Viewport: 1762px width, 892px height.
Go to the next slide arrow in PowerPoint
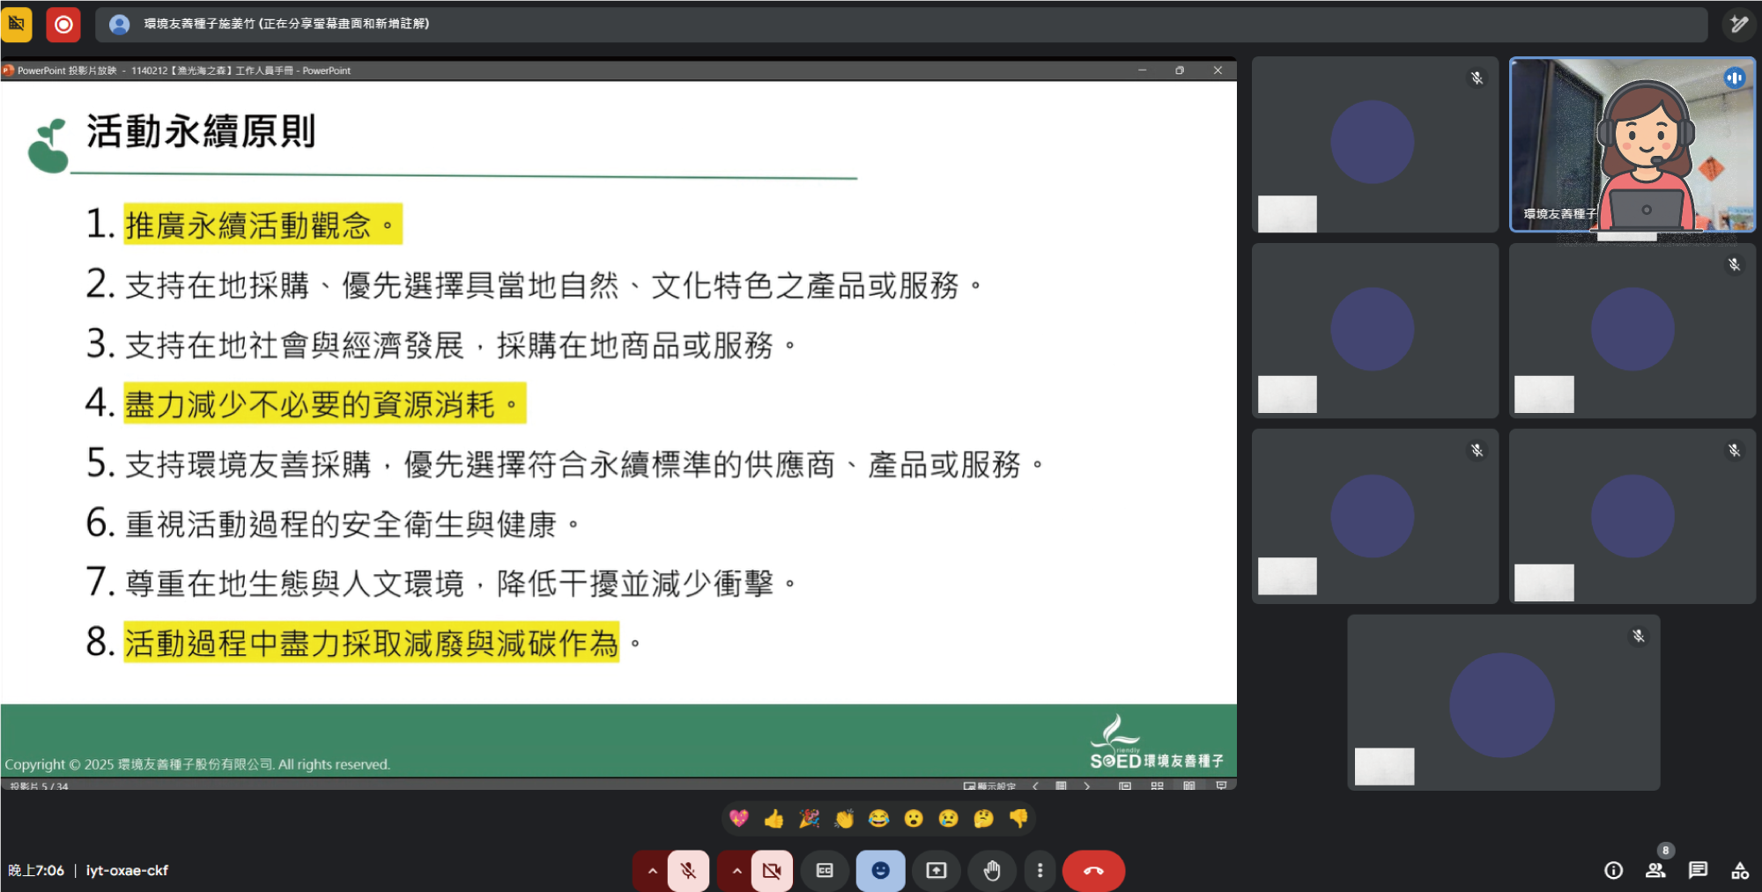click(x=1087, y=785)
